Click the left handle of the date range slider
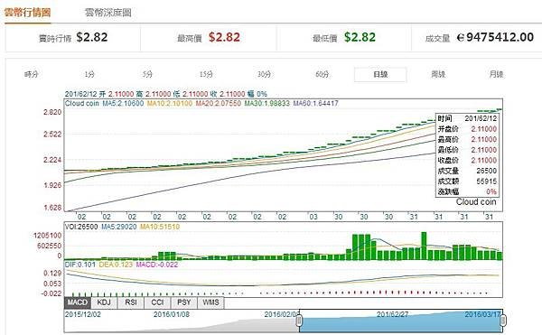The image size is (542, 335). coord(299,321)
